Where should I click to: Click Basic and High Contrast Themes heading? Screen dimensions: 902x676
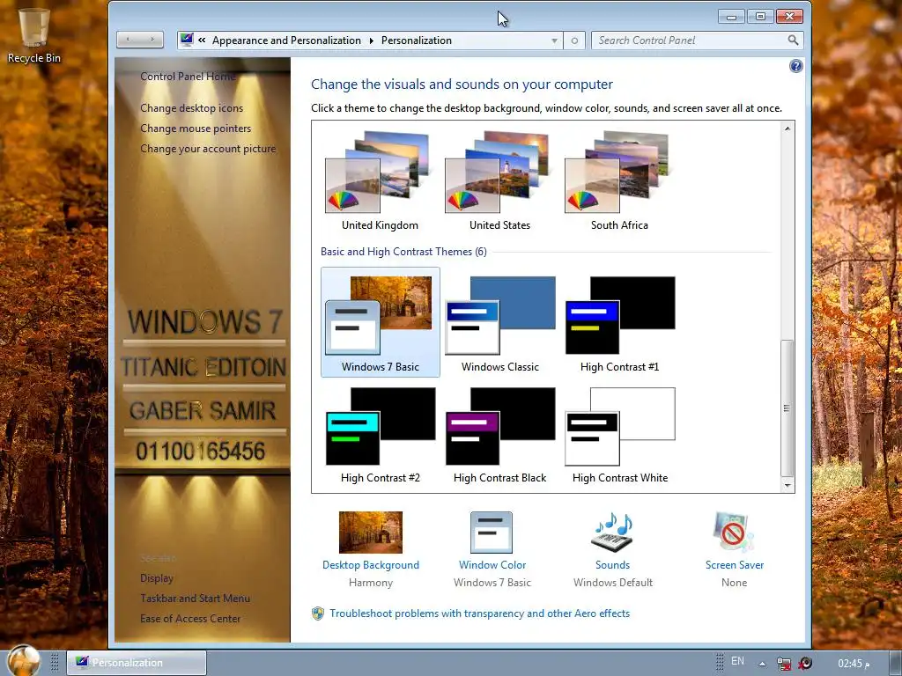coord(403,252)
